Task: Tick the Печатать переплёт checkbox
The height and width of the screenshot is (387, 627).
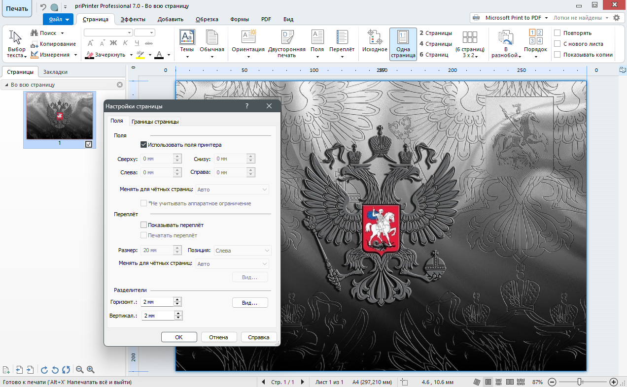Action: click(144, 235)
